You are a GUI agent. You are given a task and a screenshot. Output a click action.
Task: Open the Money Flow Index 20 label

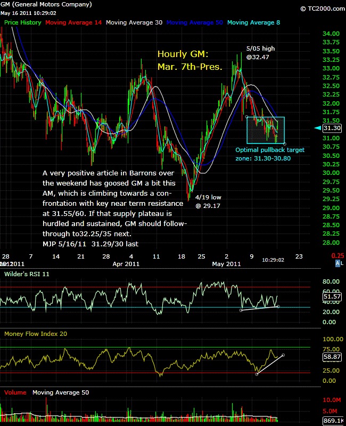(x=35, y=334)
